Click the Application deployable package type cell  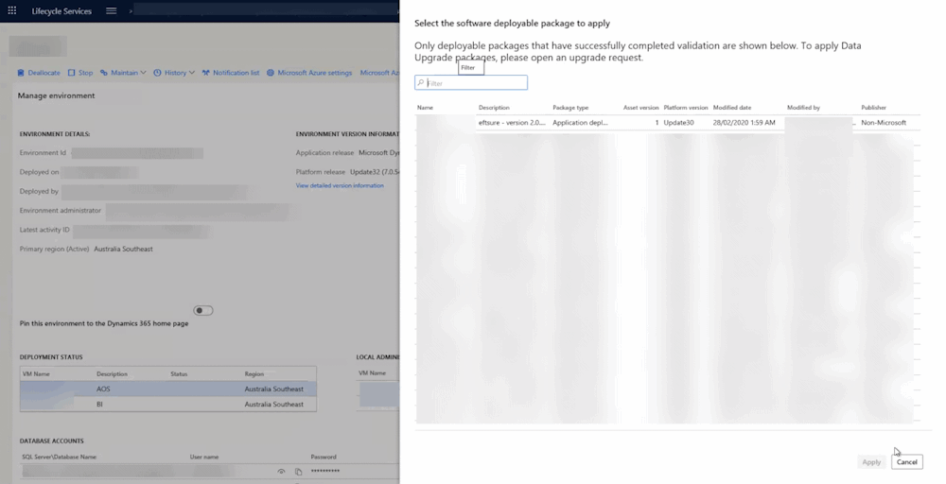581,122
